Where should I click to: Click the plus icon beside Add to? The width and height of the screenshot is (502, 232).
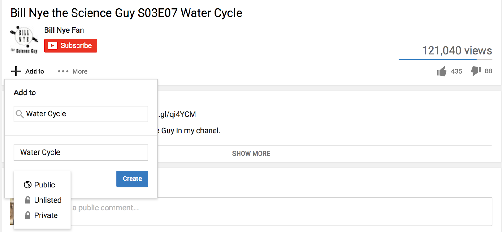(x=16, y=71)
